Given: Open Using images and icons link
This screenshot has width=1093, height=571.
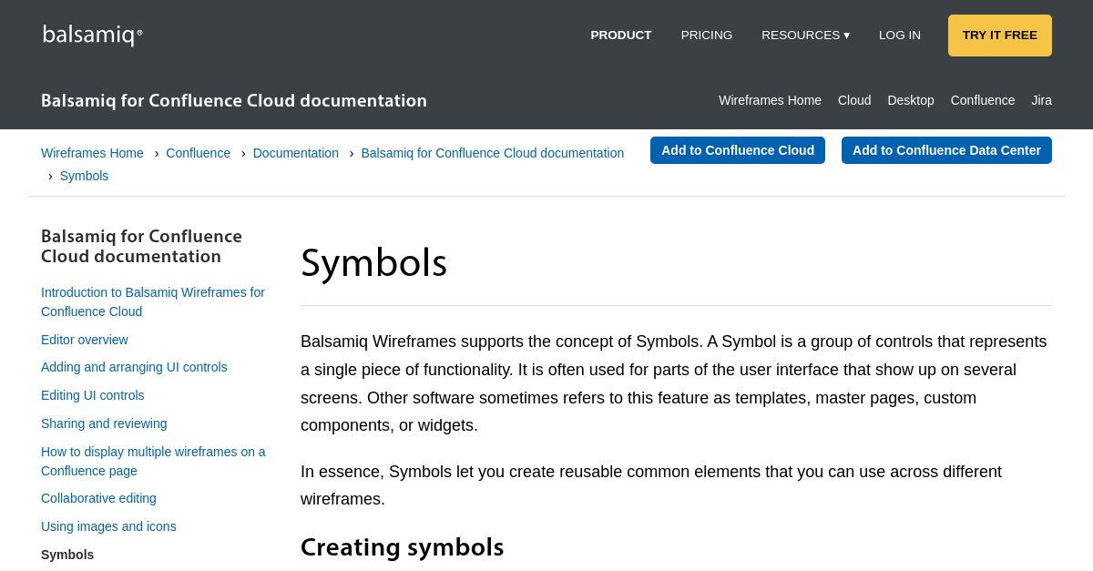Looking at the screenshot, I should (108, 526).
